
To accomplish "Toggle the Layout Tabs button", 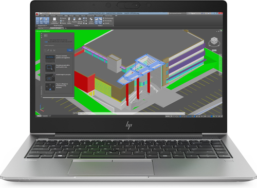I will click(100, 21).
